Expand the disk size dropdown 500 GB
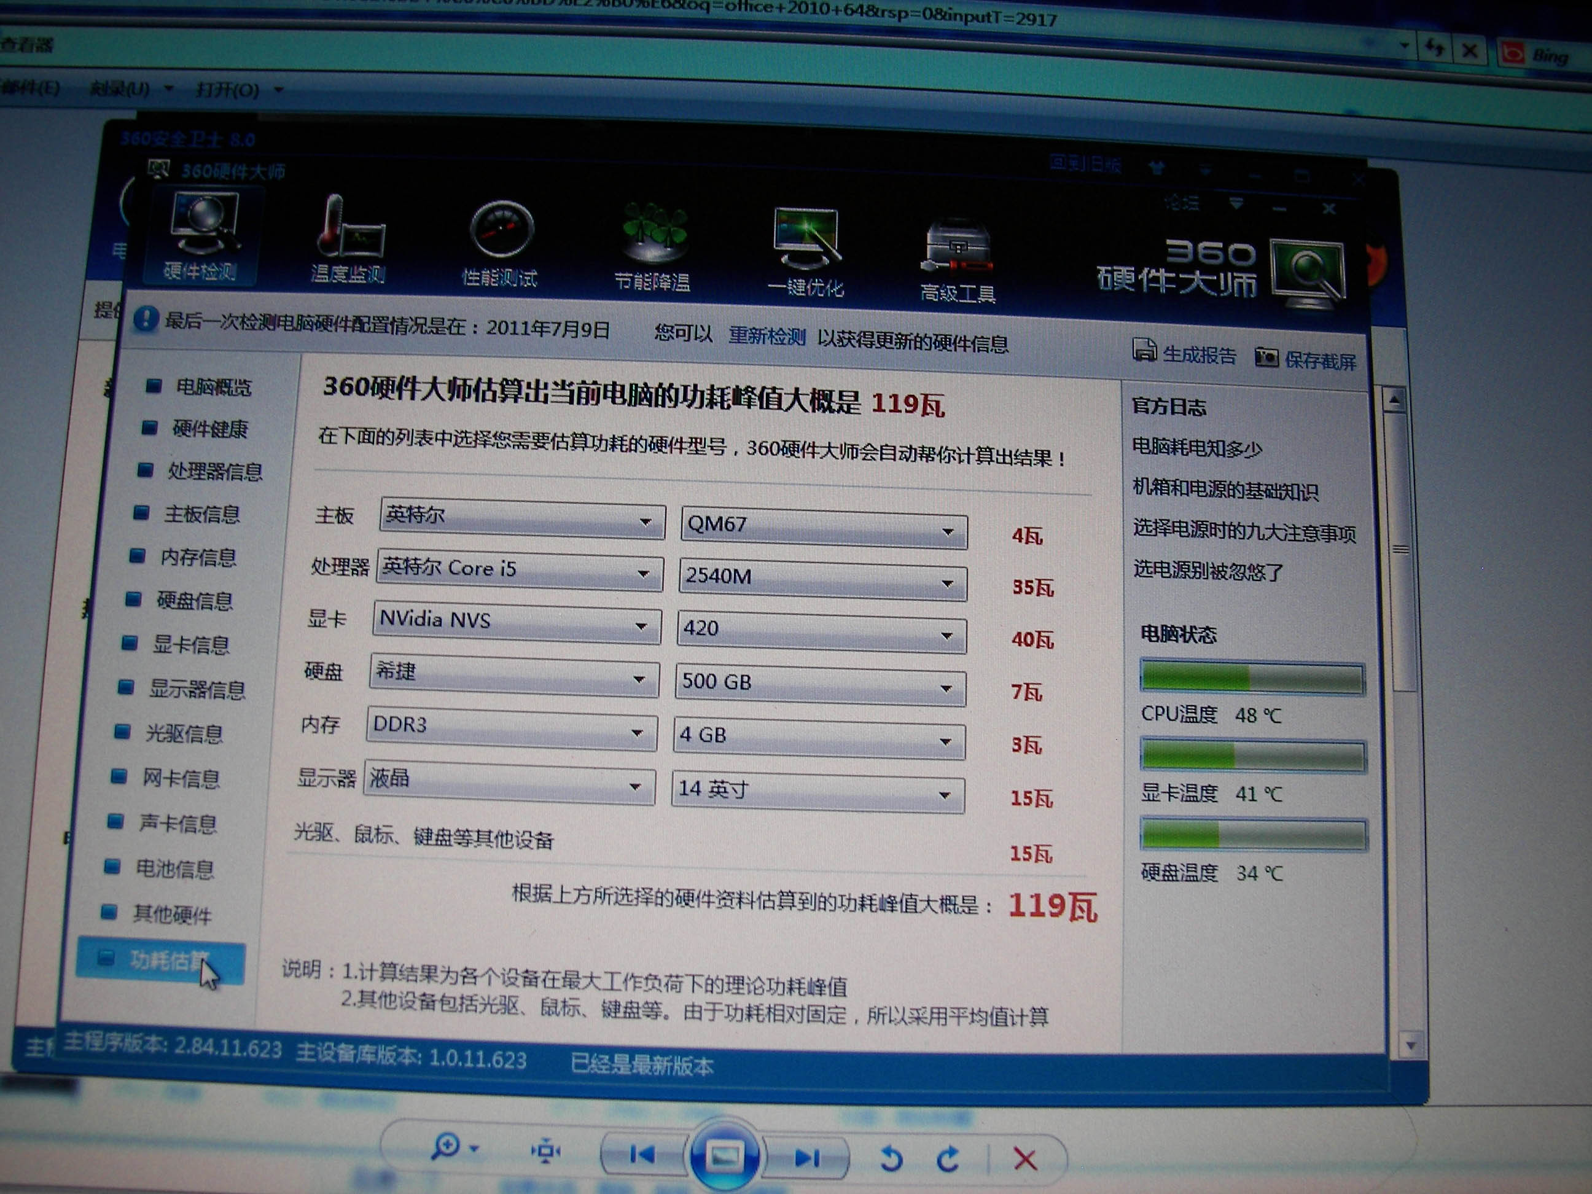The image size is (1592, 1194). coord(821,685)
